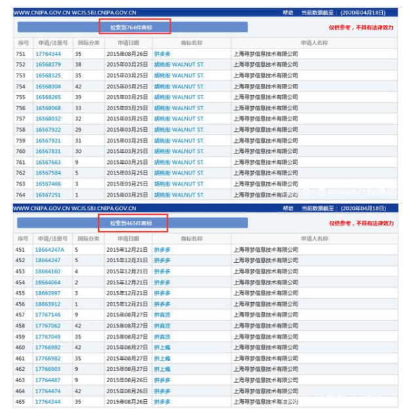Select serial number 454 cell
The height and width of the screenshot is (411, 411).
click(20, 283)
